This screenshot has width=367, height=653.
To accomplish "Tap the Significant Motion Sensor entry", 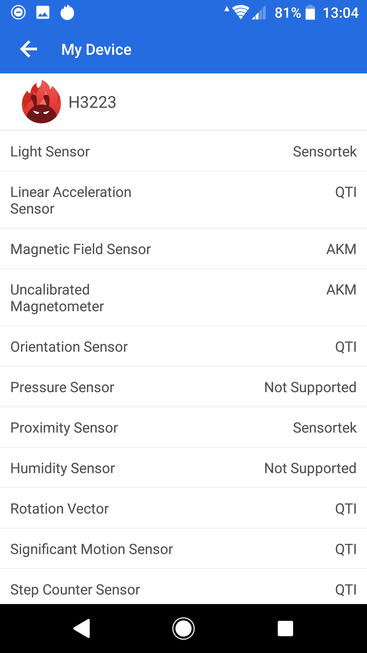I will [183, 549].
